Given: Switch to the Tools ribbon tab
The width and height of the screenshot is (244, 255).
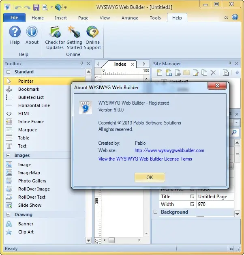Looking at the screenshot, I should coord(155,18).
